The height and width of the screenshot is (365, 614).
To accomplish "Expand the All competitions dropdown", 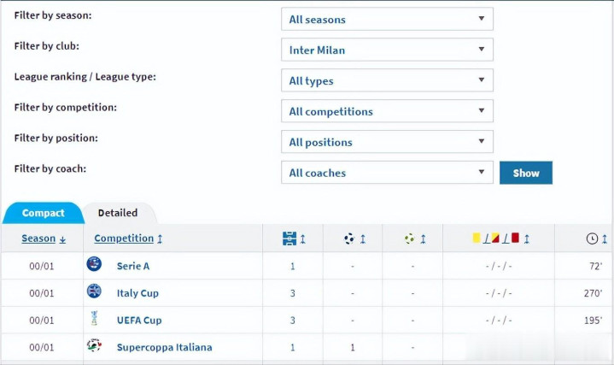I will point(387,111).
